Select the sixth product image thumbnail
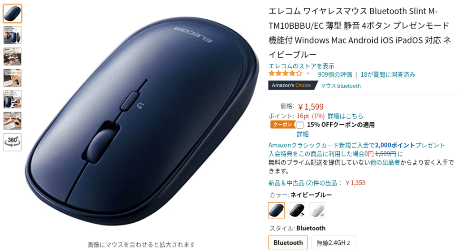The image size is (459, 251). click(x=12, y=121)
